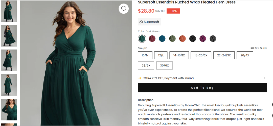Select the Dark Green color swatch
Screen dimensions: 273x126
[142, 39]
